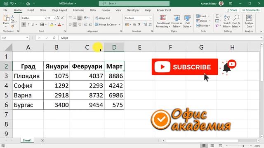Click the Insert Function fx icon
Viewport: 264px width, 148px height.
pyautogui.click(x=54, y=38)
